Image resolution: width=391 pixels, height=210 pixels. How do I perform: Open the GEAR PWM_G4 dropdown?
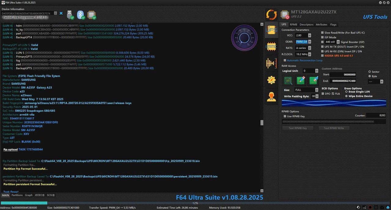pos(309,42)
